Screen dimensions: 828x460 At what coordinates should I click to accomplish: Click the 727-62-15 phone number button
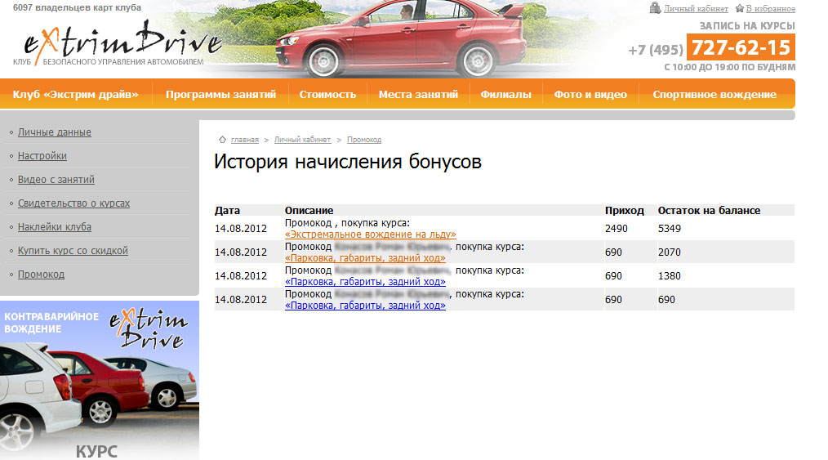(741, 47)
